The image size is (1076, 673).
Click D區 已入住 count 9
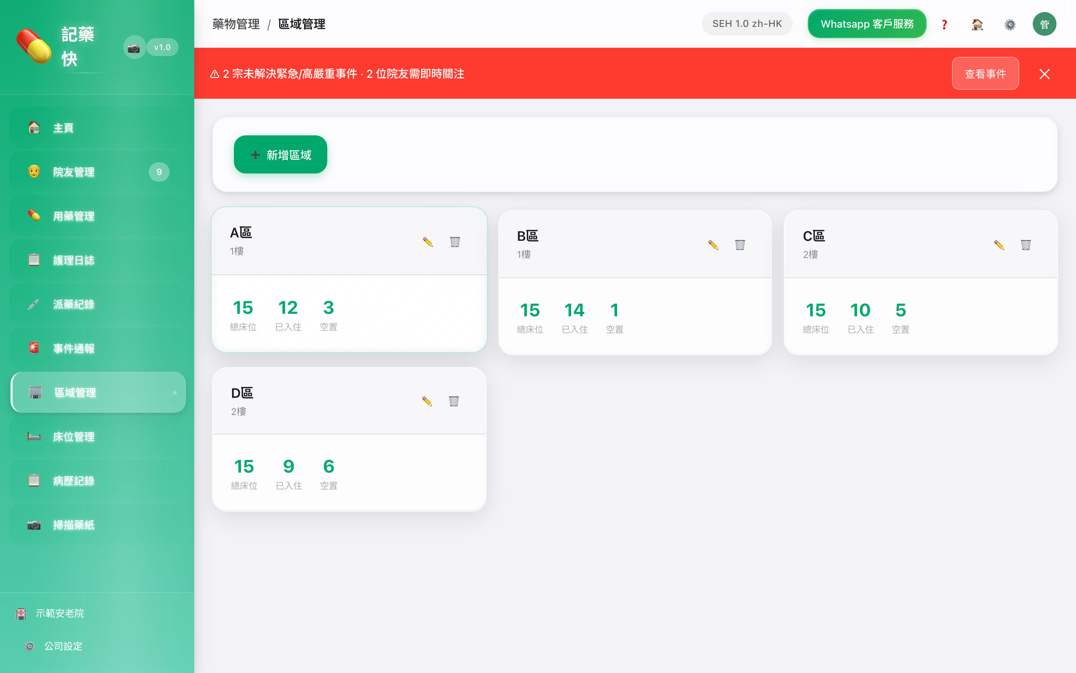click(289, 466)
